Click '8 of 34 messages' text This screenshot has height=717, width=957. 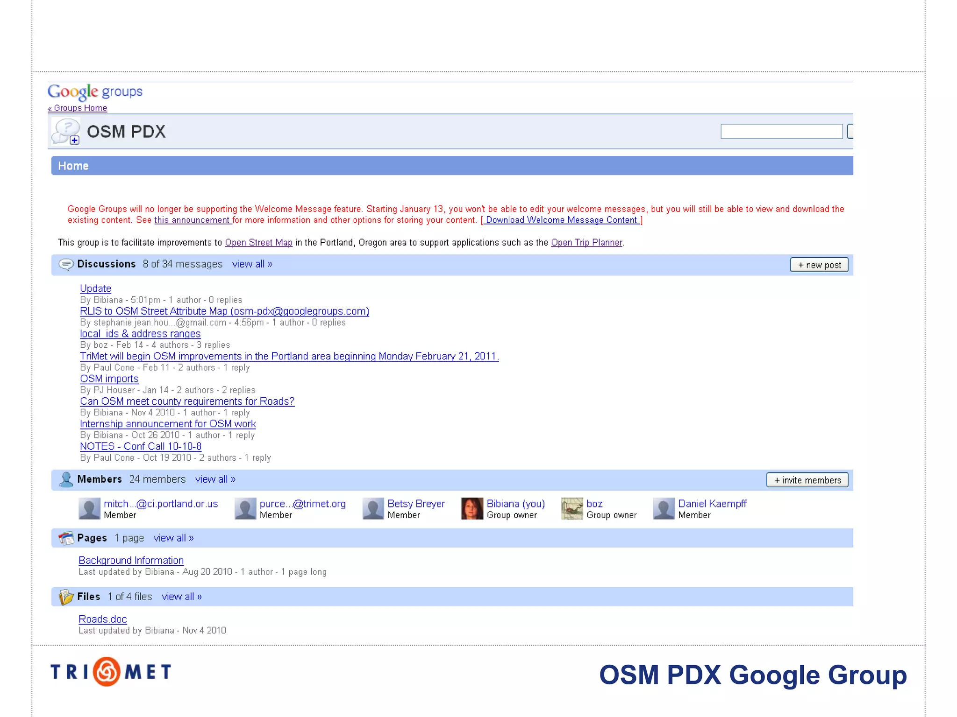183,264
